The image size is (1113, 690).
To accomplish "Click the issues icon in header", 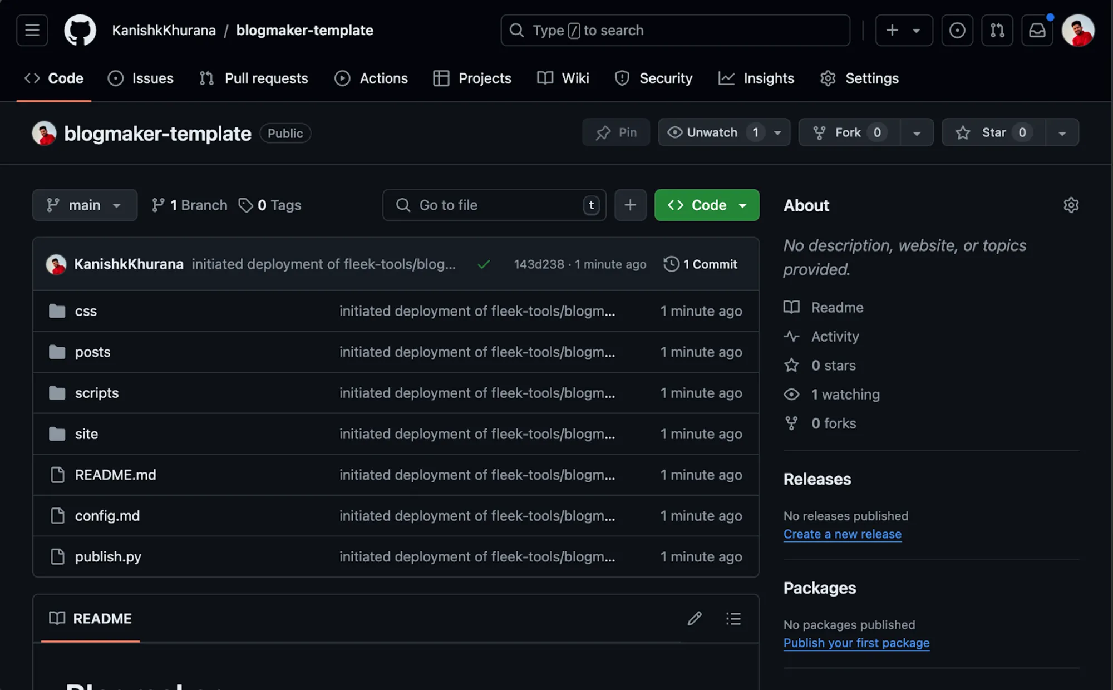I will pos(957,30).
